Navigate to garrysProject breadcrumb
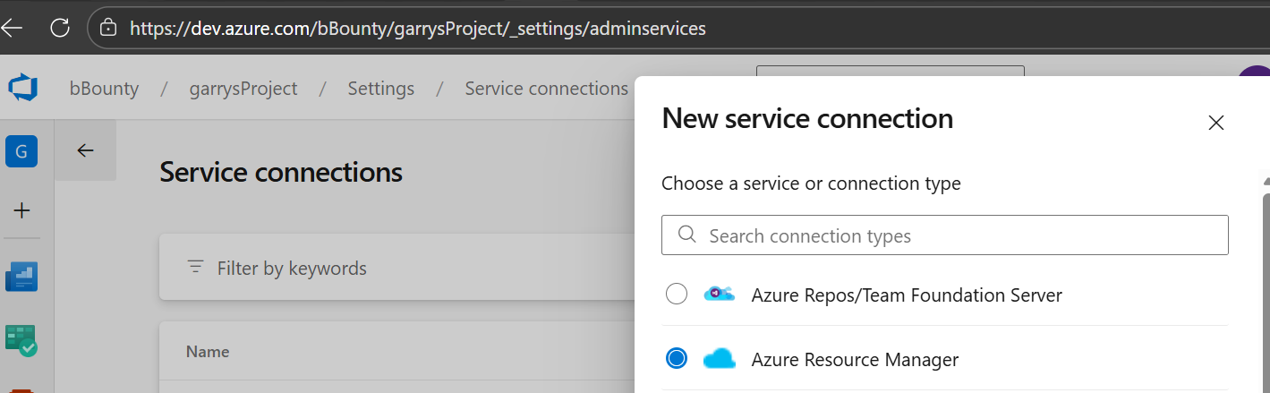 tap(243, 89)
